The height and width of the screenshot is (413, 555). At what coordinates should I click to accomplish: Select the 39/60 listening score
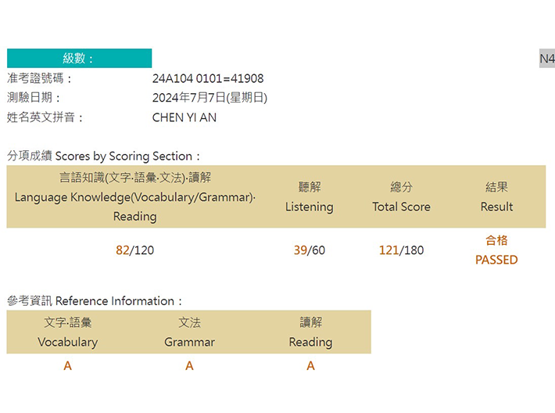(x=310, y=250)
